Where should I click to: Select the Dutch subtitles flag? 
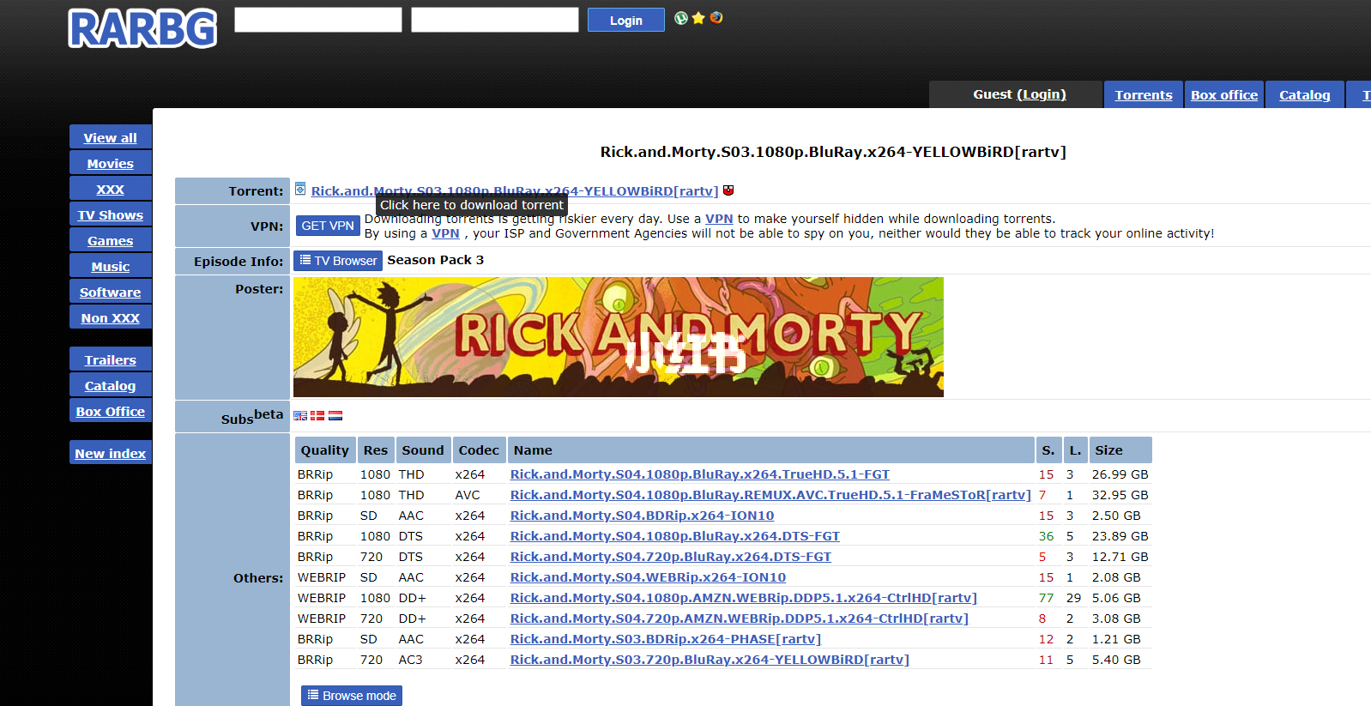(335, 415)
